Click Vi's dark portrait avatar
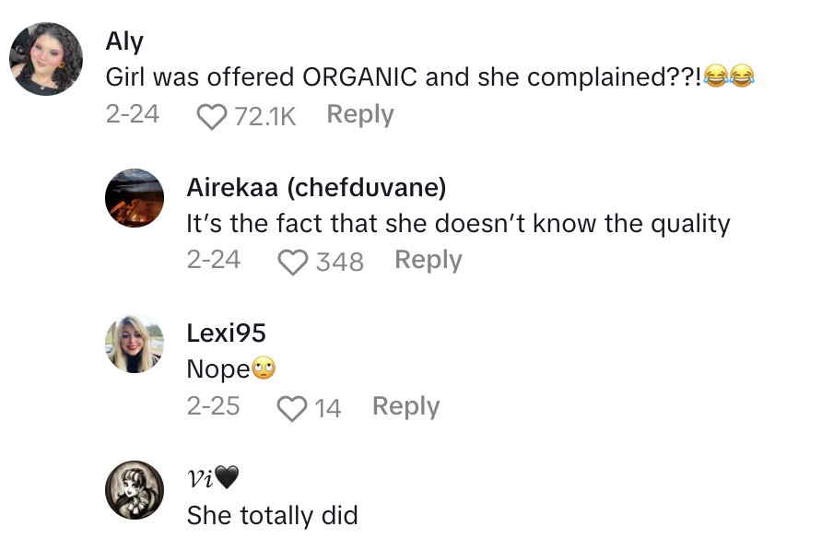822x538 pixels. [x=135, y=489]
